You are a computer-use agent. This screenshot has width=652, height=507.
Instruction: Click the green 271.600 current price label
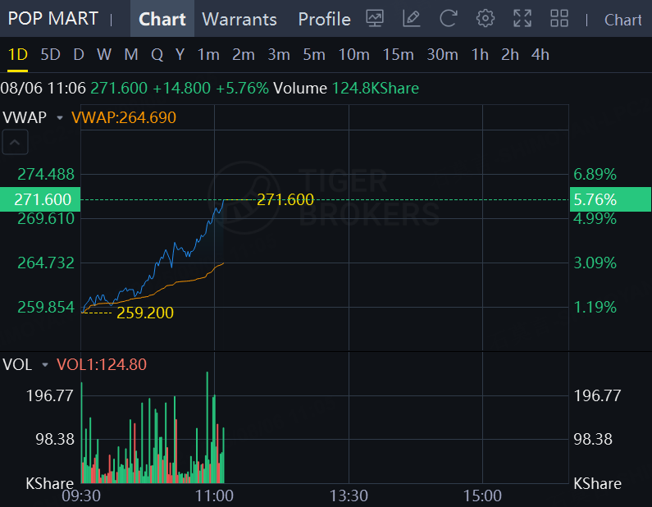coord(40,199)
